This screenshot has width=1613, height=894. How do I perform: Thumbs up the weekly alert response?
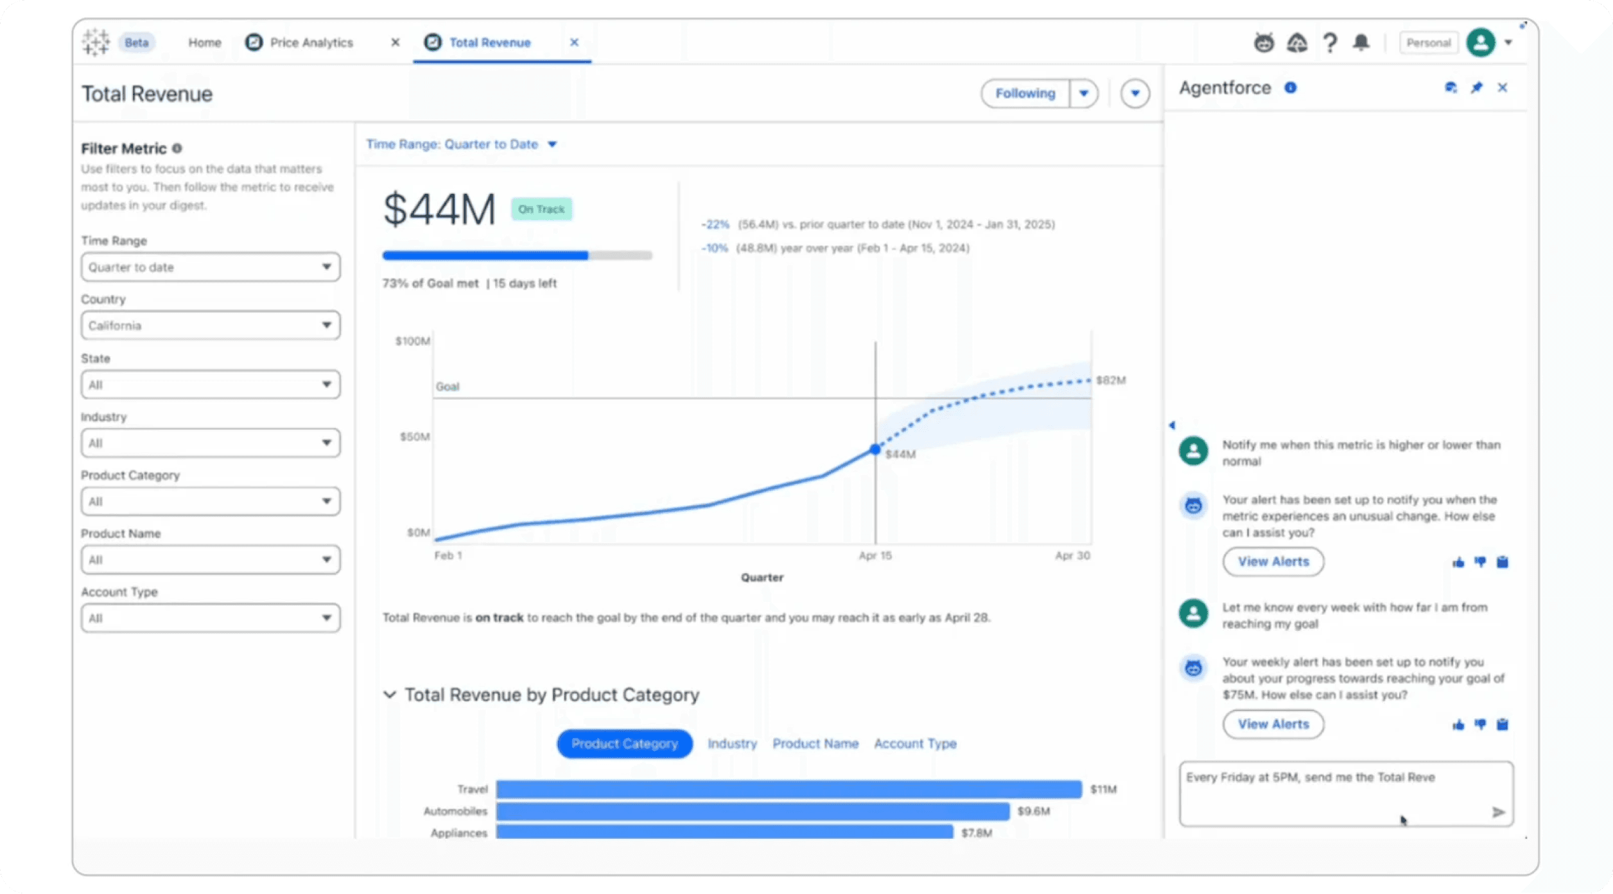pyautogui.click(x=1458, y=725)
